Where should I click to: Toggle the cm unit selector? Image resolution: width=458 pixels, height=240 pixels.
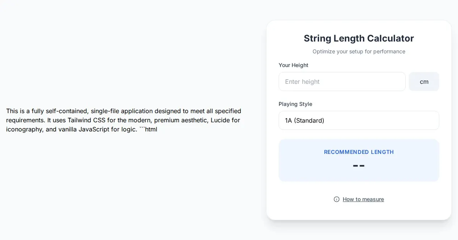[424, 82]
